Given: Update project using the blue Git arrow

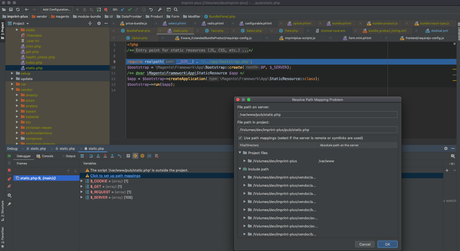Looking at the screenshot, I should click(123, 9).
